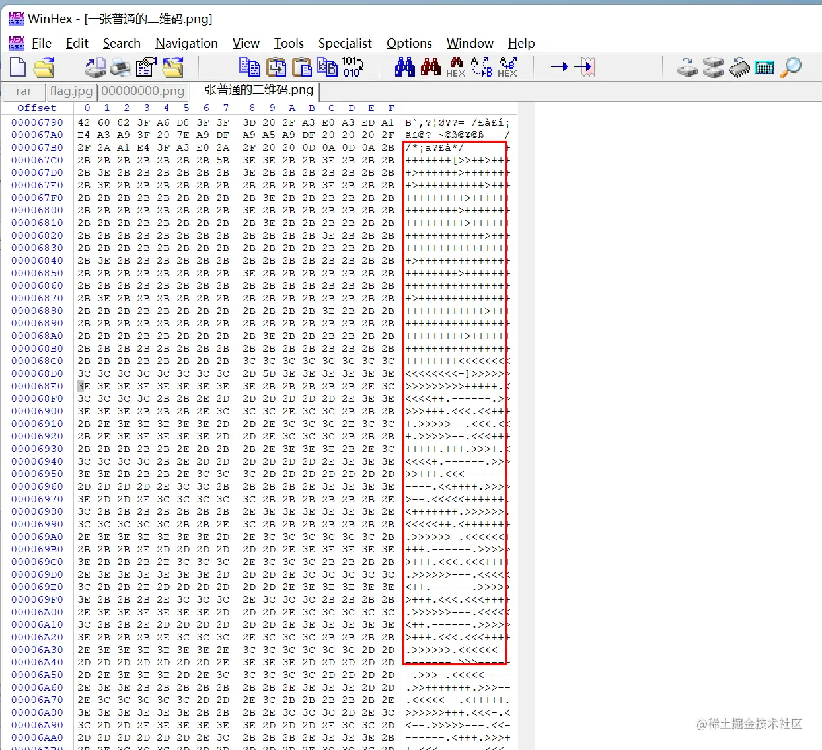Screen dimensions: 822x750
Task: Open the View menu
Action: (x=246, y=44)
